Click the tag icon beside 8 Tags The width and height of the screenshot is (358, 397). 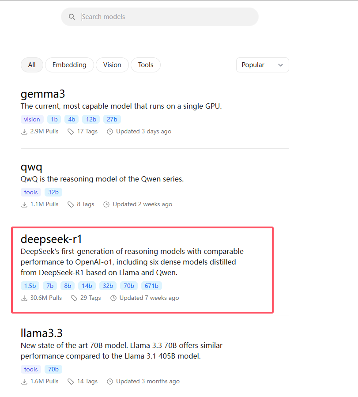pos(71,204)
